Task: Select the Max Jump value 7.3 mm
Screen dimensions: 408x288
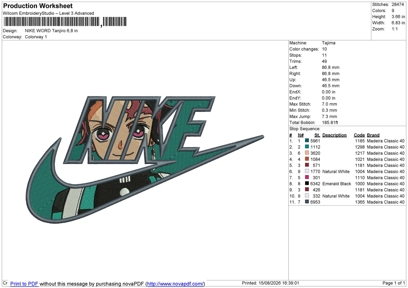Action: (329, 116)
